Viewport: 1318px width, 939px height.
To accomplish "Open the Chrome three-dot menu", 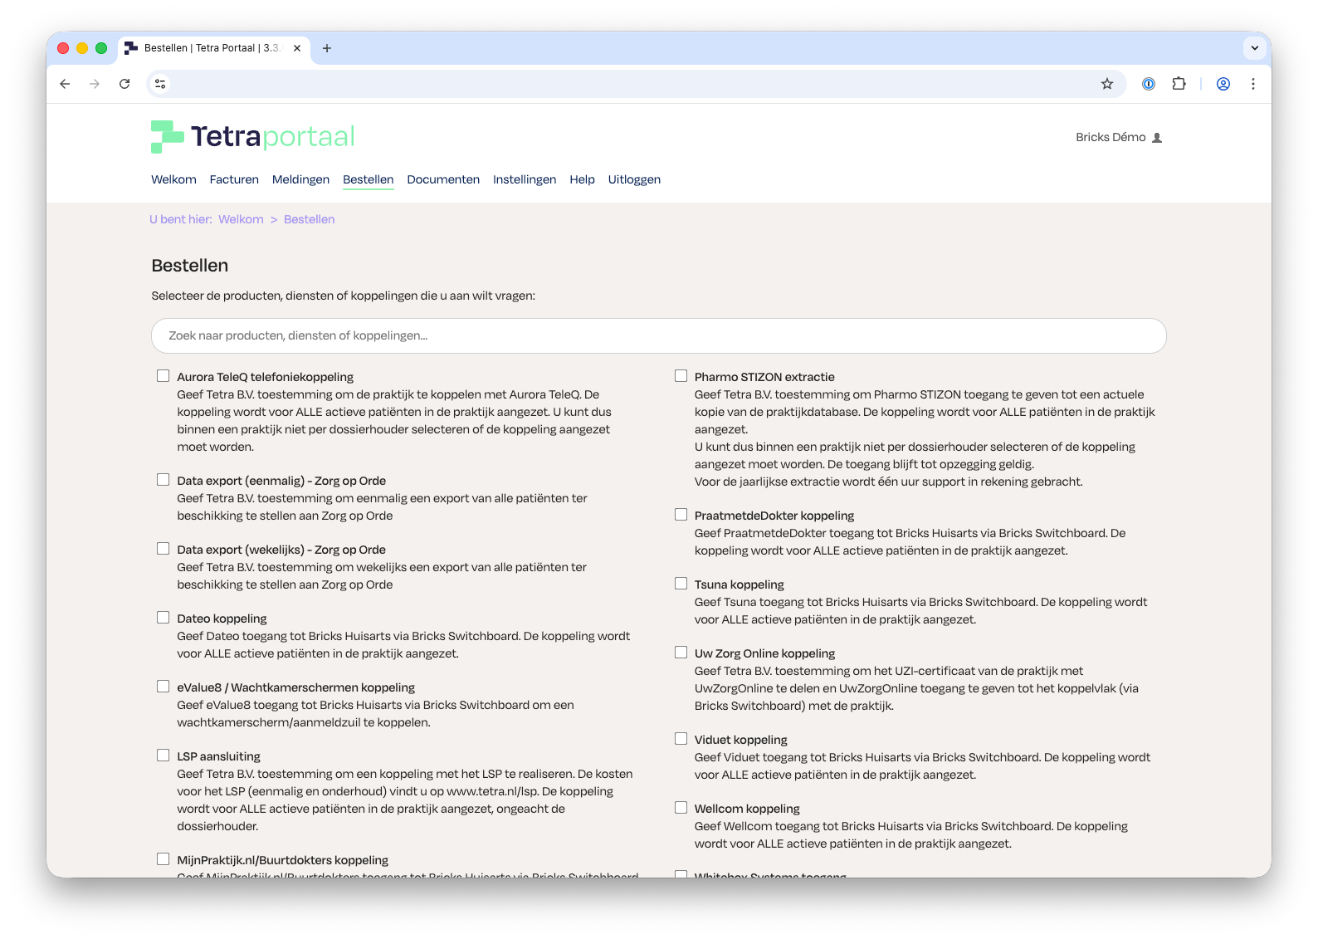I will [1252, 84].
